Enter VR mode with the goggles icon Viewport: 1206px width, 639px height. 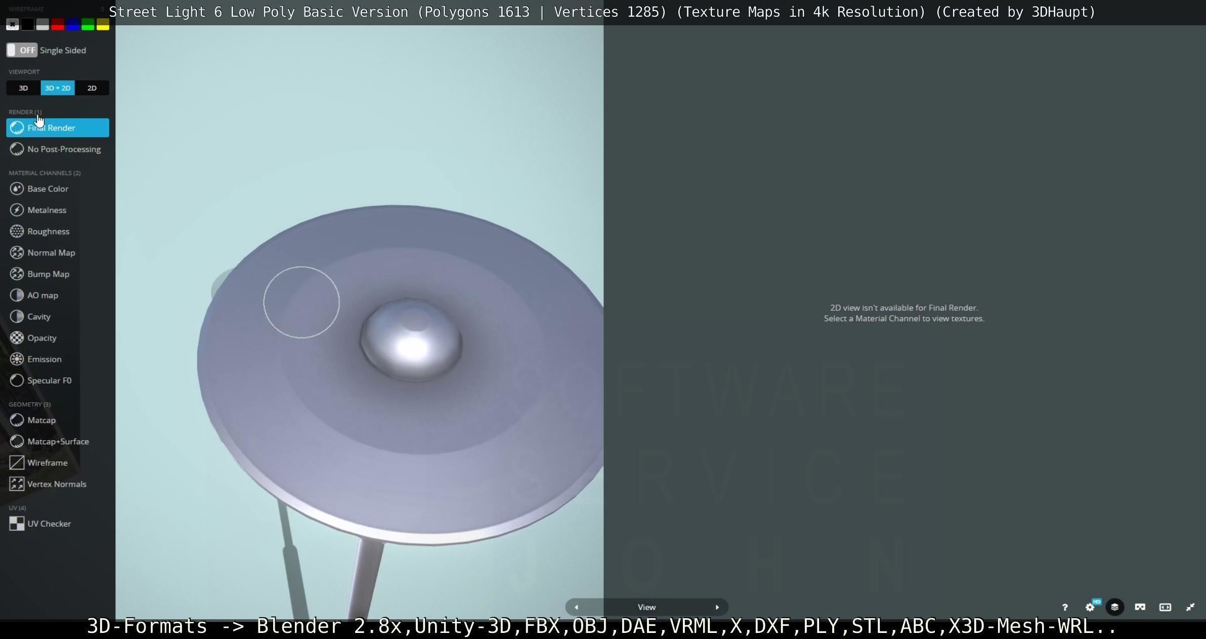[x=1140, y=607]
